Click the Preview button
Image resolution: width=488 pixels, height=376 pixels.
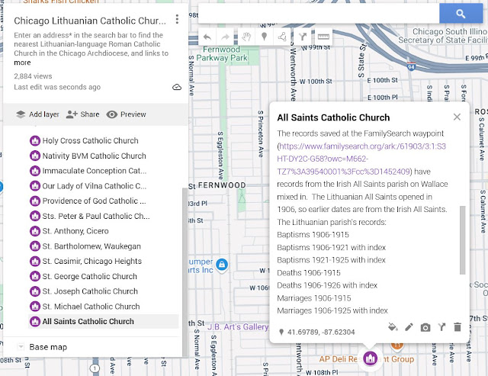click(126, 114)
